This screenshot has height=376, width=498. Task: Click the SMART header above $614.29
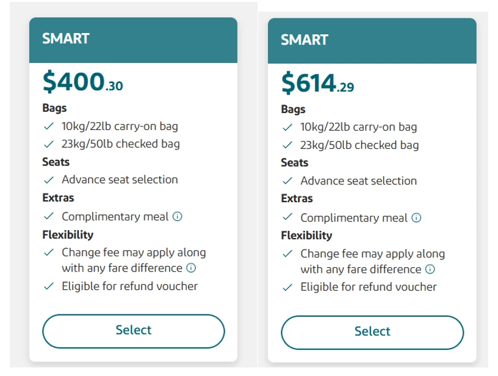[x=305, y=40]
